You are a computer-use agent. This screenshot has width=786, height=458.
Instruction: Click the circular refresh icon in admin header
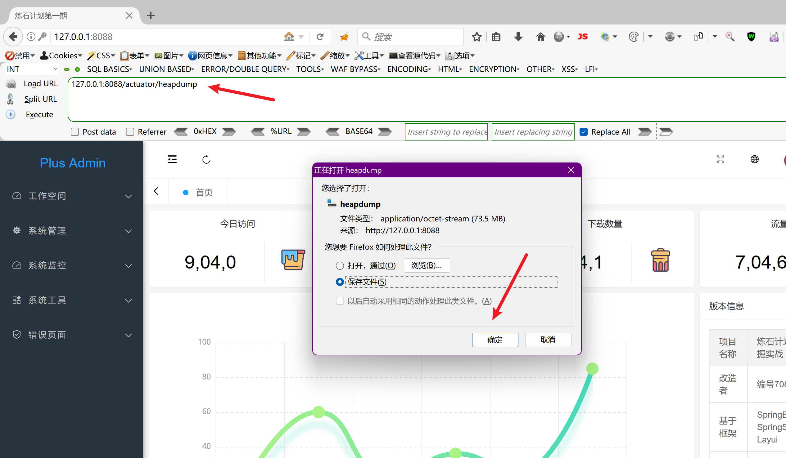(x=206, y=159)
